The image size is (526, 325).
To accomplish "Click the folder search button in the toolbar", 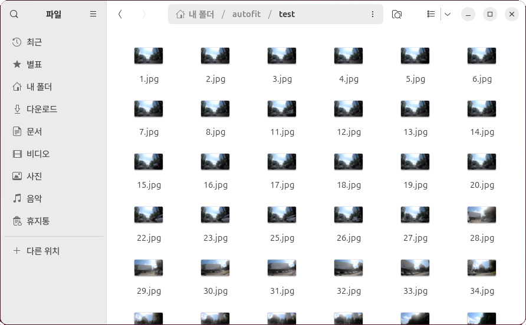I will click(396, 14).
